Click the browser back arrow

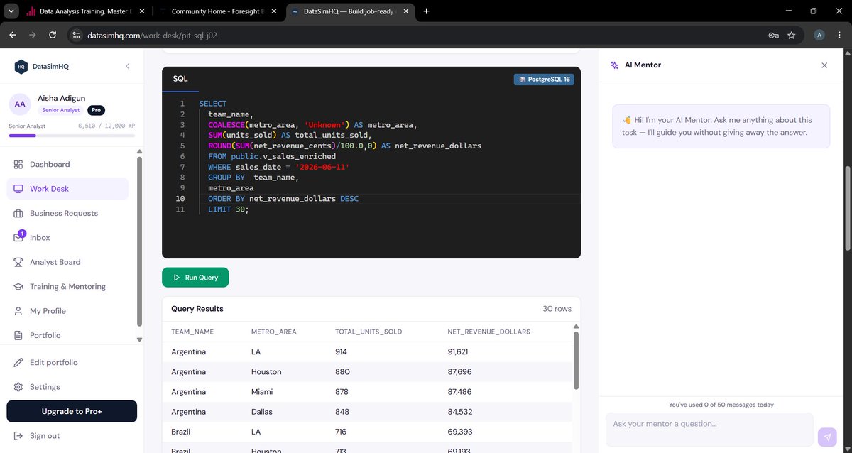click(x=13, y=35)
